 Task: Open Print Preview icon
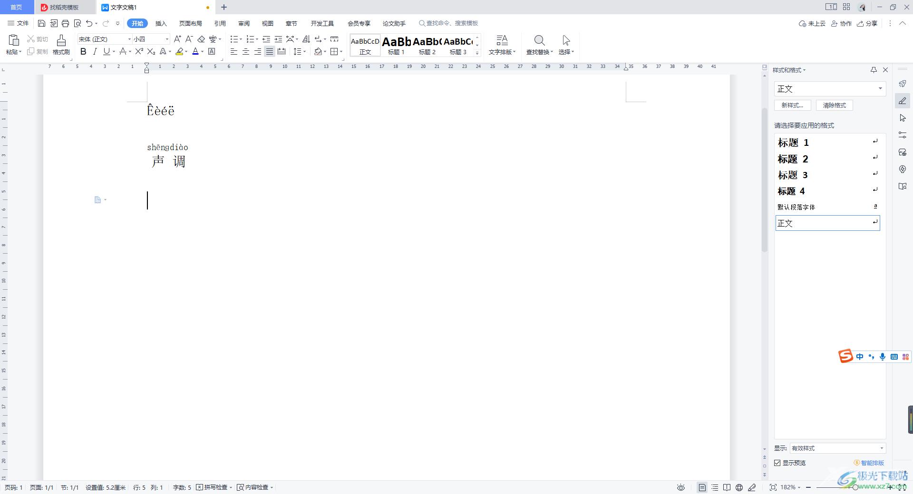tap(77, 23)
